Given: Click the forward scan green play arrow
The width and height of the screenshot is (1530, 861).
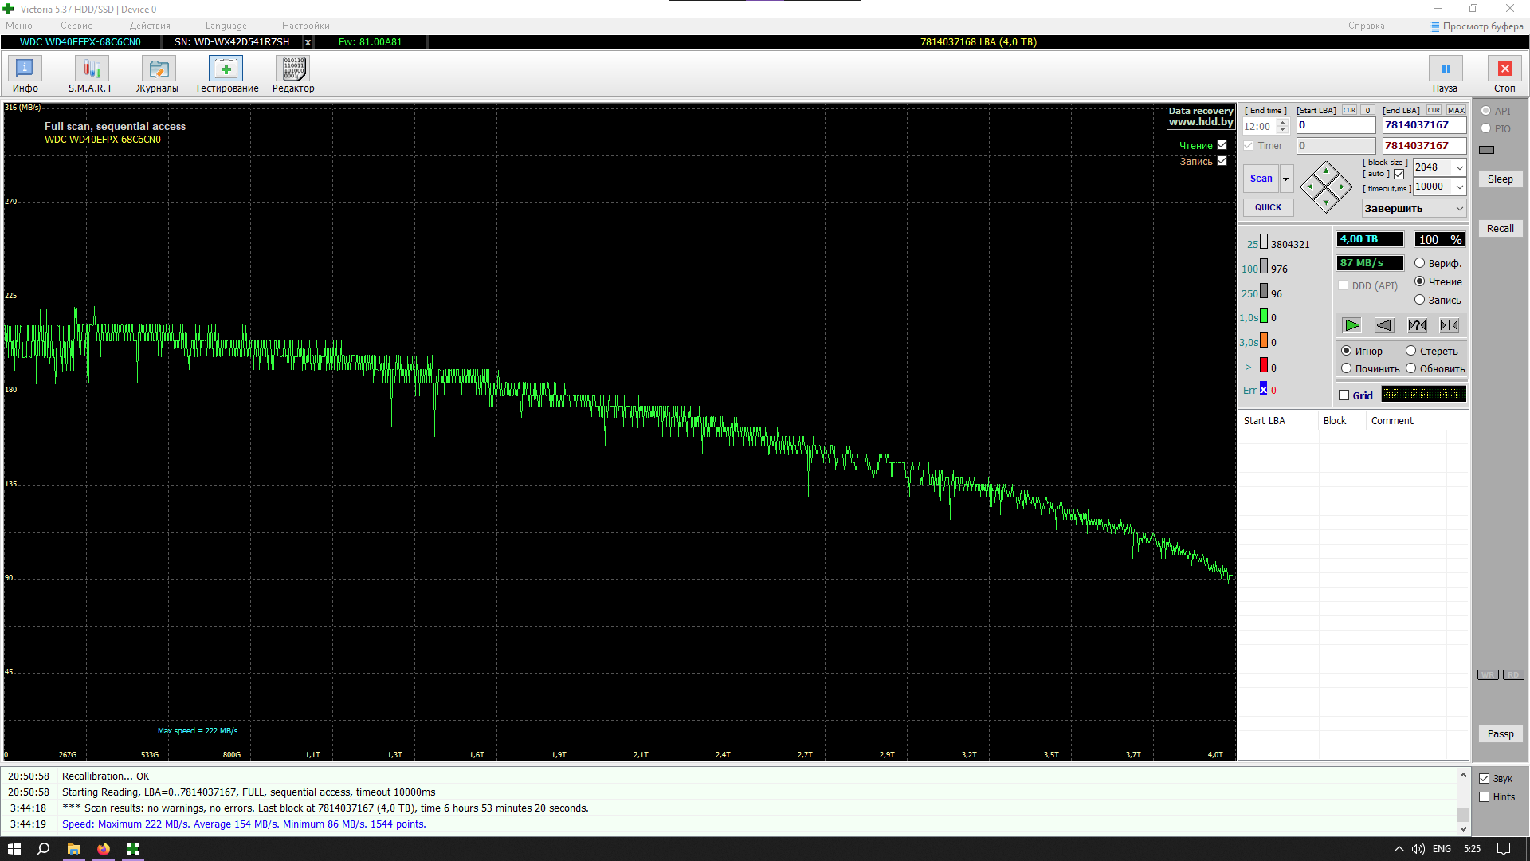Looking at the screenshot, I should [x=1351, y=325].
